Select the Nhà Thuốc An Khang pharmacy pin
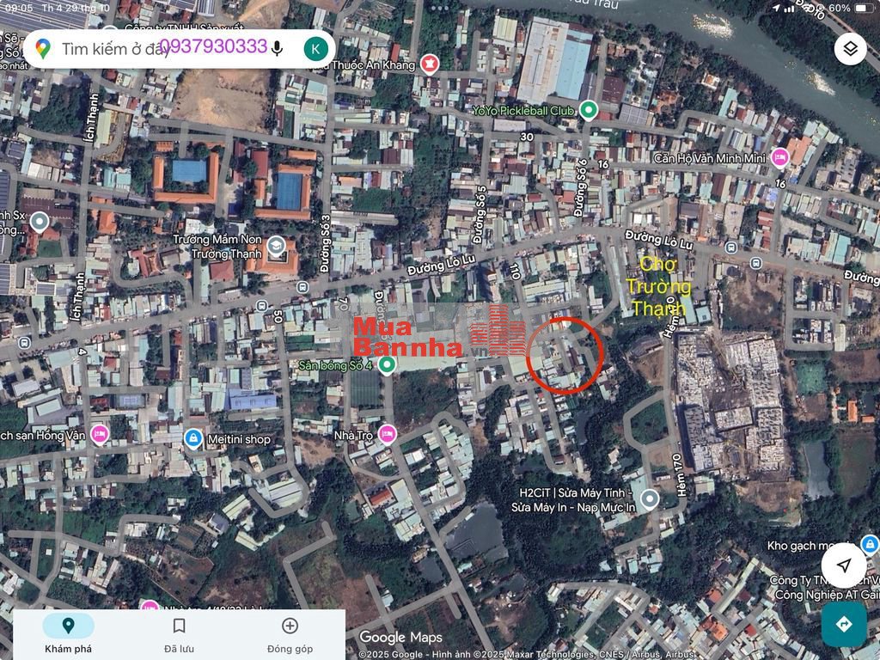The width and height of the screenshot is (880, 660). point(429,64)
